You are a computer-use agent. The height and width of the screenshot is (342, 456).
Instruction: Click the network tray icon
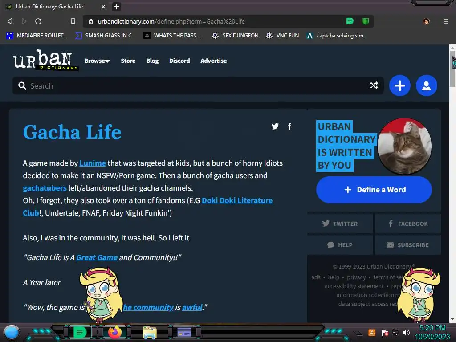tap(395, 332)
